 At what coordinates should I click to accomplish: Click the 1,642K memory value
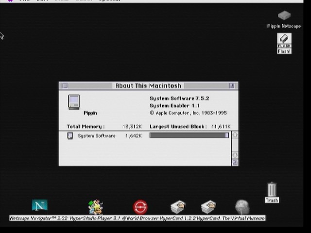[134, 136]
